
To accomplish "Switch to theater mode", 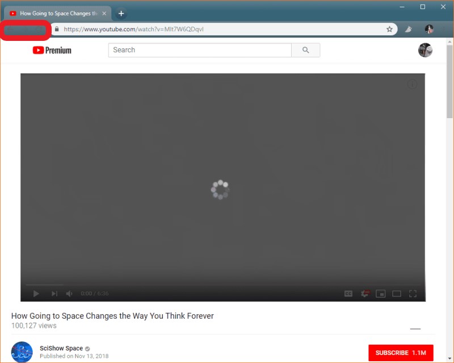I will [397, 294].
